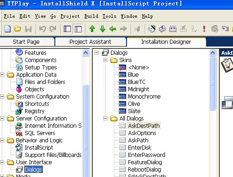Click the left pane scroll up arrow
Image resolution: width=233 pixels, height=177 pixels.
(86, 53)
